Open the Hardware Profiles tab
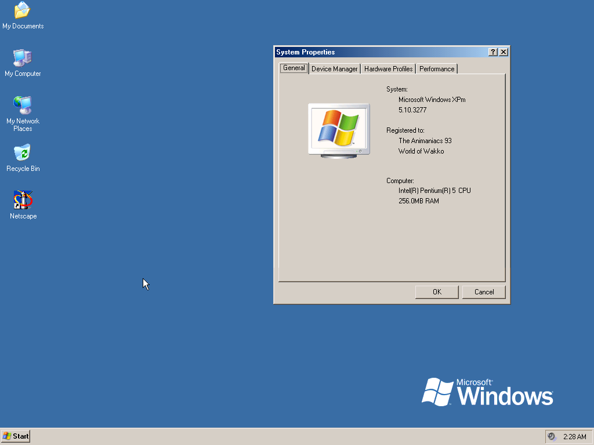 coord(388,69)
